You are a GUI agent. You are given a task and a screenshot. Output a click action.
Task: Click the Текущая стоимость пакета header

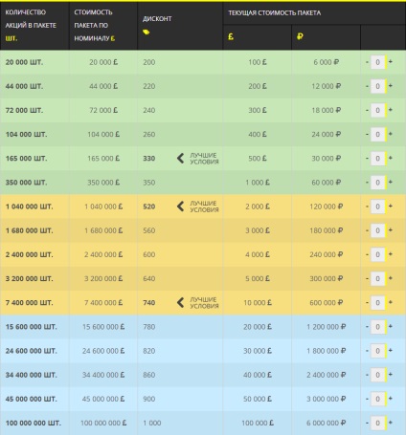coord(275,12)
